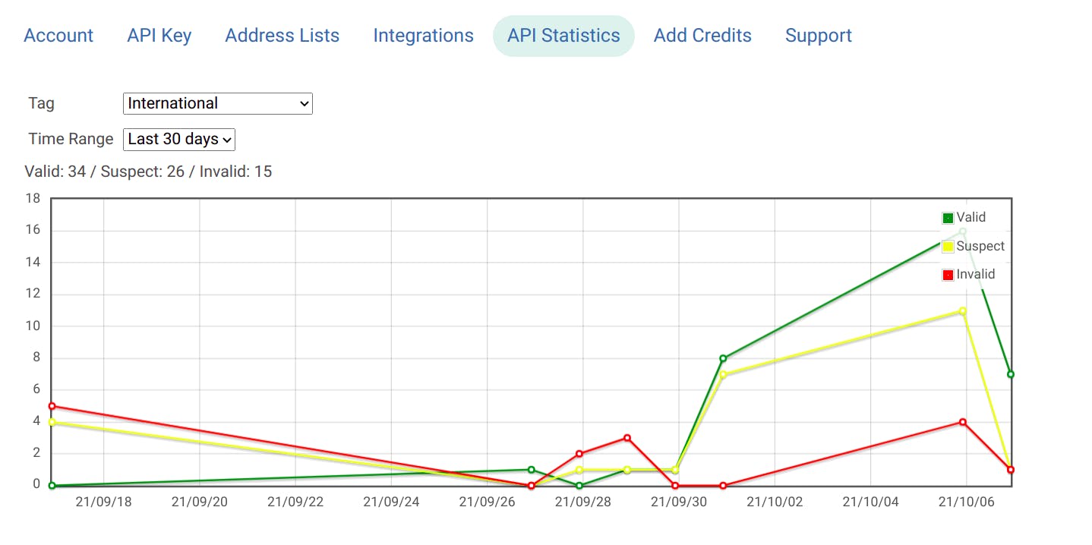Expand the Tag dropdown showing International
The height and width of the screenshot is (545, 1092).
coord(217,103)
